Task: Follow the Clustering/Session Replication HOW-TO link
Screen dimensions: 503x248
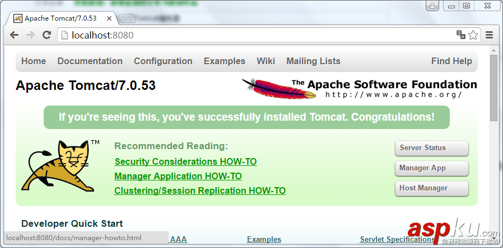Action: 200,191
